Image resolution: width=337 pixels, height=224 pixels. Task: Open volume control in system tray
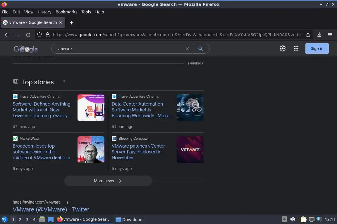293,219
